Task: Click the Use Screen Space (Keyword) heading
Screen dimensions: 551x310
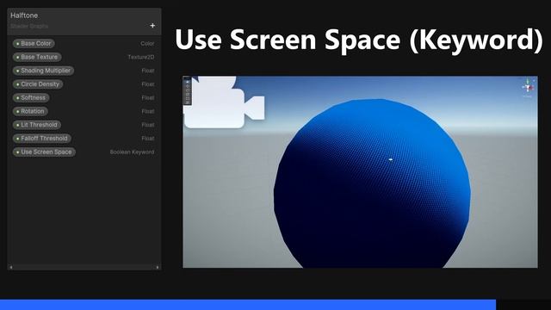Action: point(359,40)
